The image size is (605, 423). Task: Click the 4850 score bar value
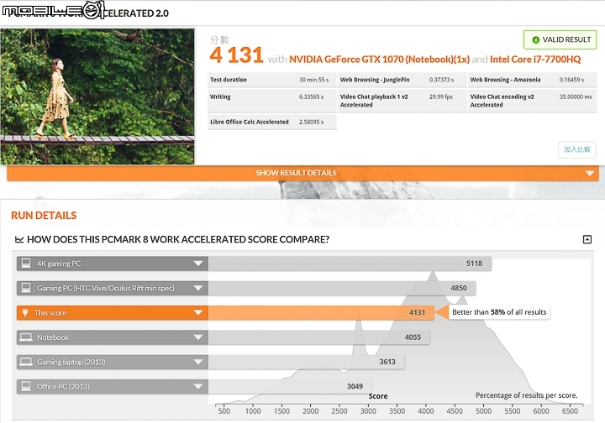459,288
